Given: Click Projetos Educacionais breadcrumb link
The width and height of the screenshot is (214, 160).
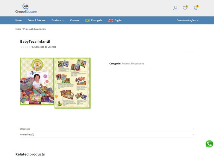Looking at the screenshot, I should coord(34,29).
